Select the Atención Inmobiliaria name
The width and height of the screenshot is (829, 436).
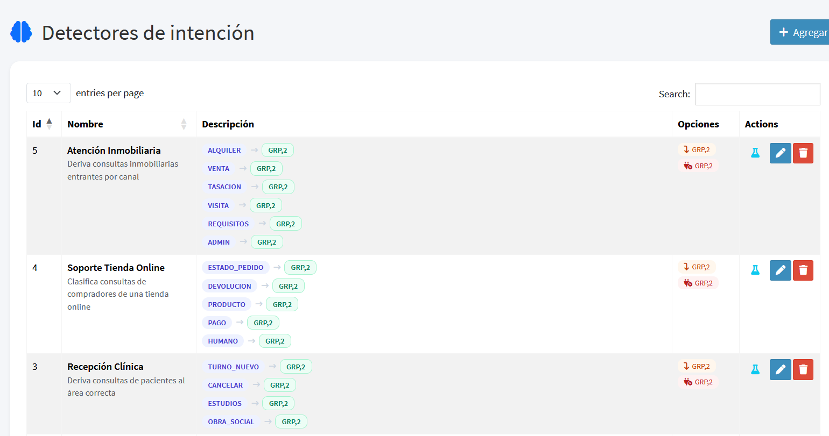[114, 151]
